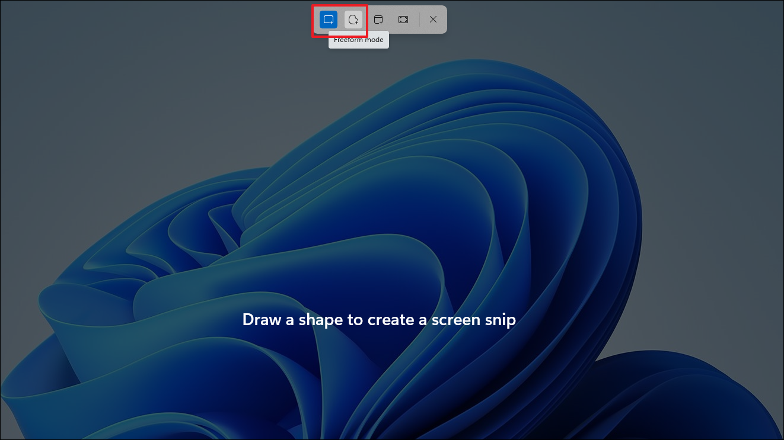
Task: Click the corner-brackets full screen capture icon
Action: (x=403, y=20)
